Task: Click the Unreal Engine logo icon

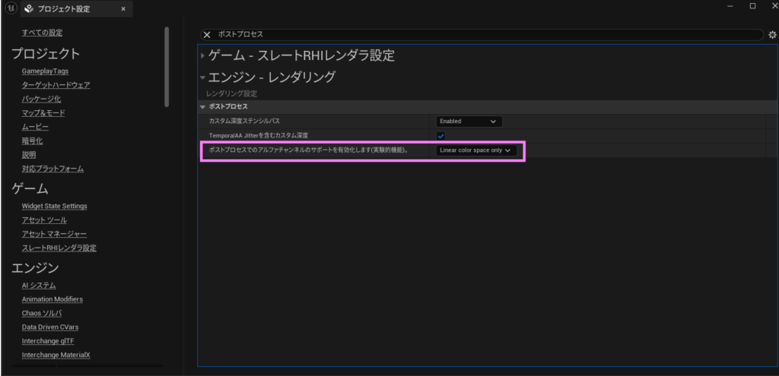Action: [x=11, y=8]
